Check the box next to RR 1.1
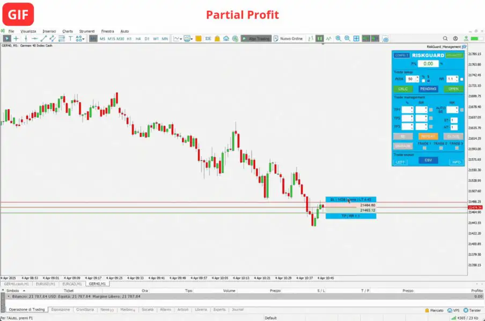The image size is (485, 321). (x=461, y=79)
